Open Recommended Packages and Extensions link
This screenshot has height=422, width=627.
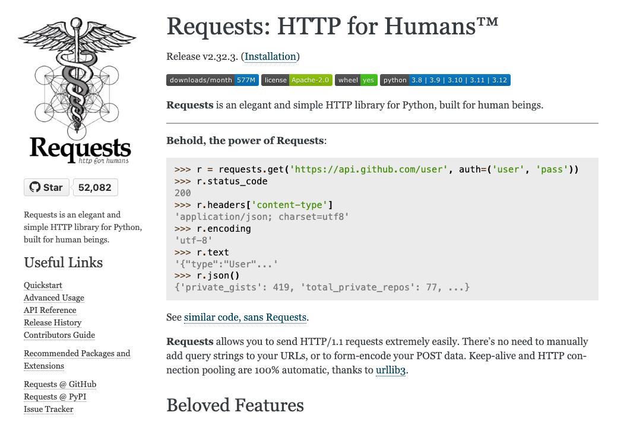pyautogui.click(x=77, y=354)
